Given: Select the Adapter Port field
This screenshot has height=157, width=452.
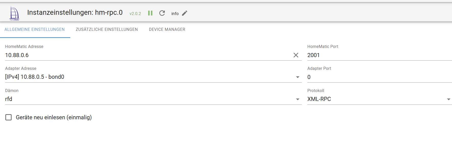Looking at the screenshot, I should tap(378, 77).
